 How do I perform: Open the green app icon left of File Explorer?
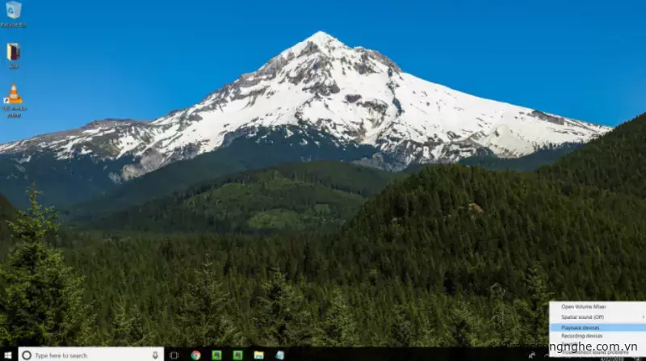click(x=237, y=355)
